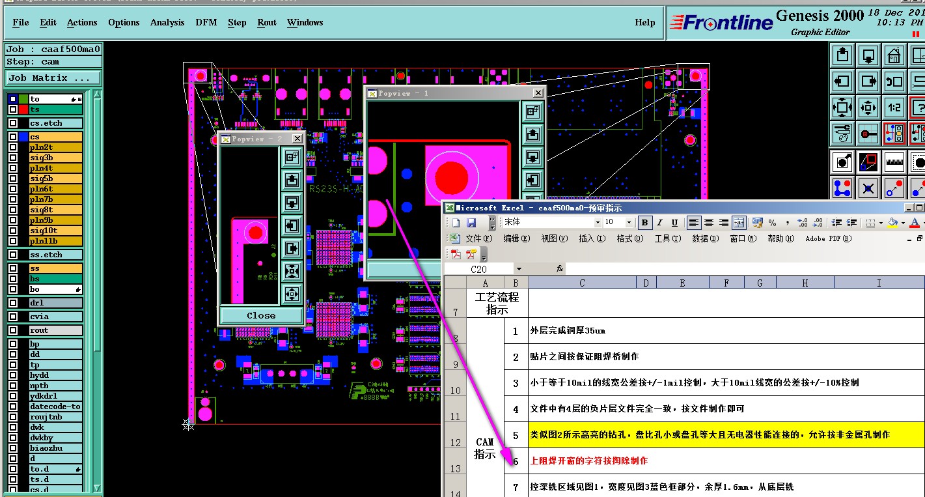Click the pan up icon in Popview 2
This screenshot has height=497, width=925.
292,180
